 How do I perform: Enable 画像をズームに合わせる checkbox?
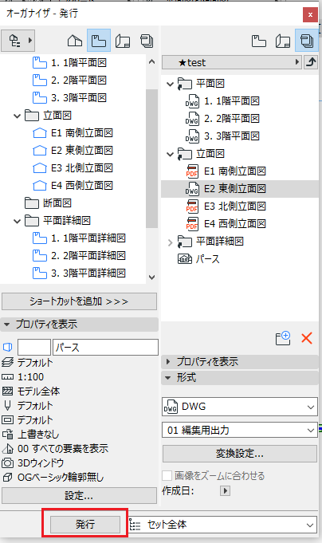point(167,475)
